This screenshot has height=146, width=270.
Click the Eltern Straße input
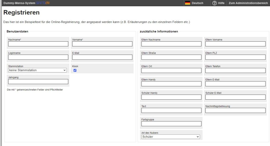pos(171,57)
